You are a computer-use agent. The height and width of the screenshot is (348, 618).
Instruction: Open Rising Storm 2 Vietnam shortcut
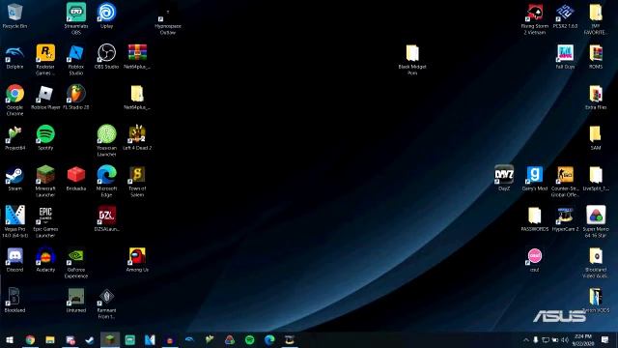click(534, 19)
